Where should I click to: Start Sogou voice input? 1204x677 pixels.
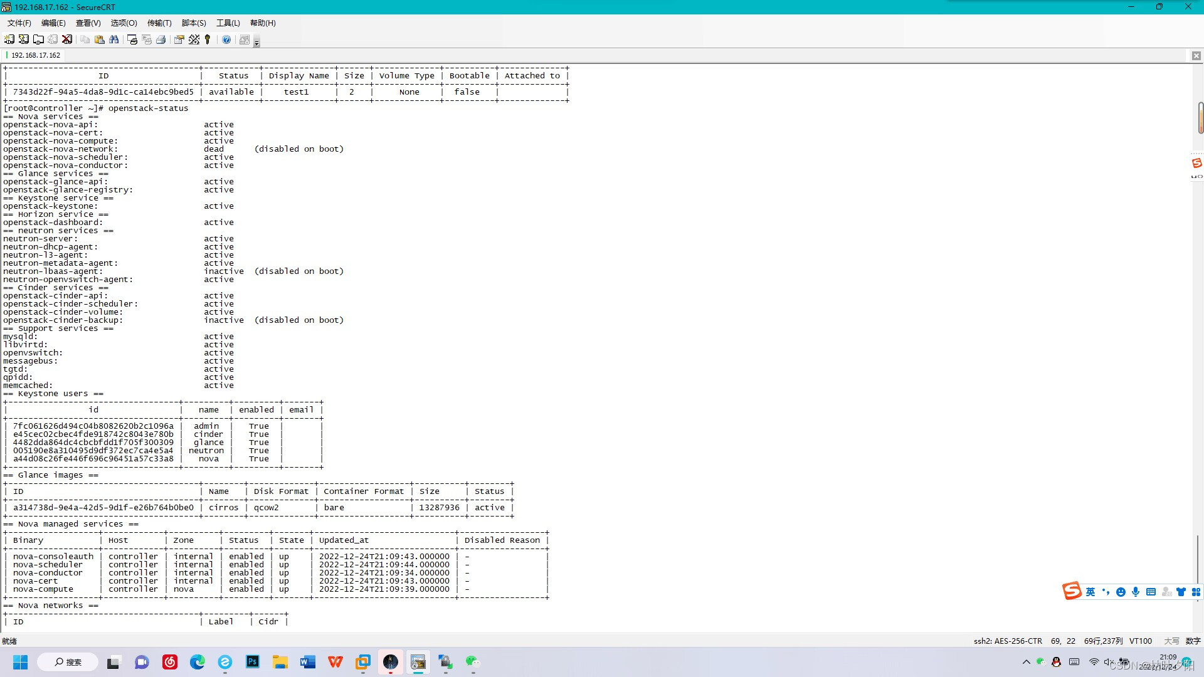tap(1136, 591)
